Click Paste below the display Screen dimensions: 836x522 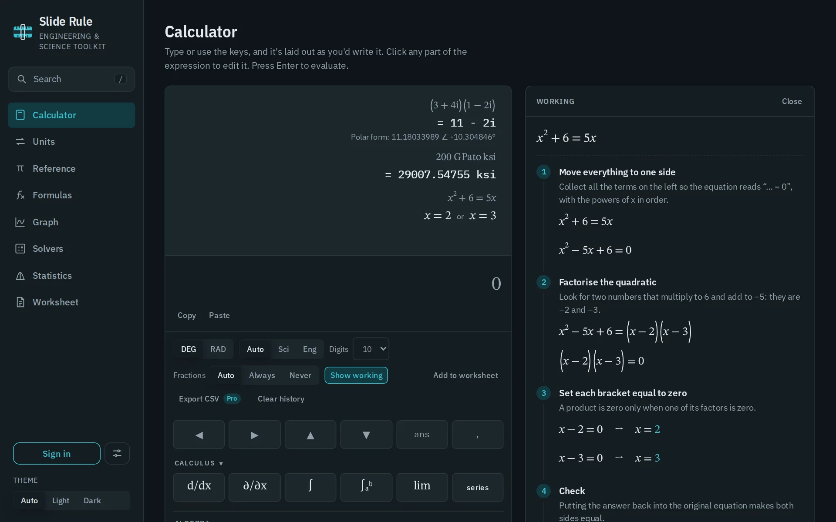[x=219, y=315]
